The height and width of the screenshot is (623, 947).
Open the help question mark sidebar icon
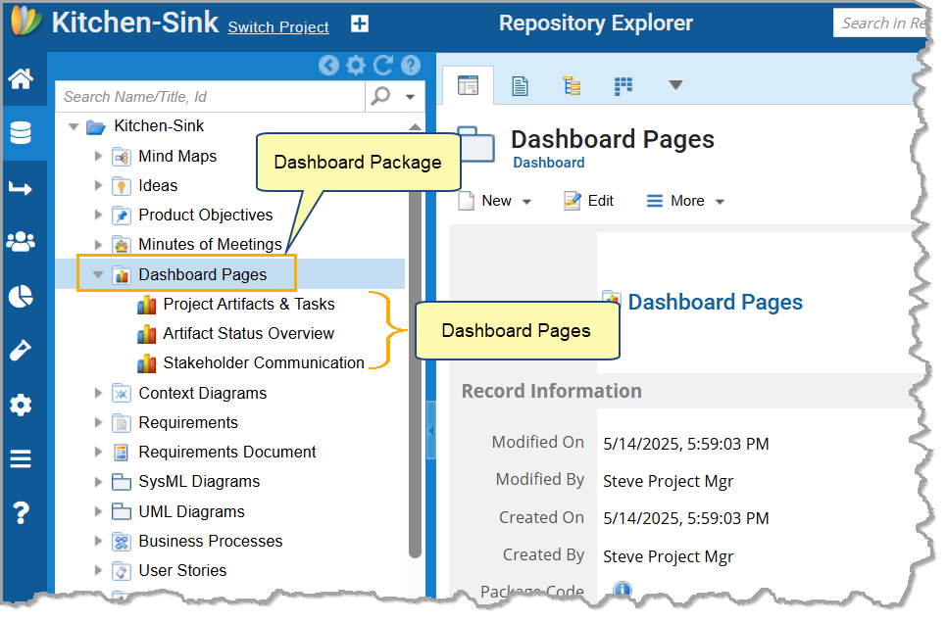[x=21, y=511]
